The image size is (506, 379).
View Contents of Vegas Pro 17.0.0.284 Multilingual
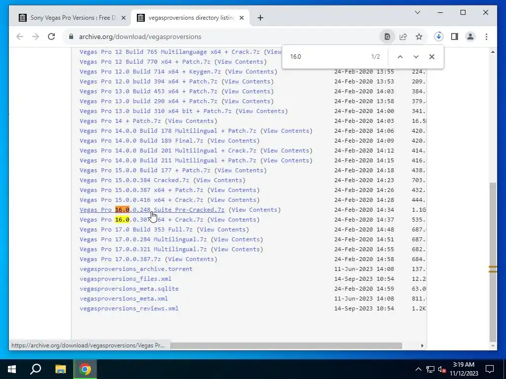[x=237, y=239]
